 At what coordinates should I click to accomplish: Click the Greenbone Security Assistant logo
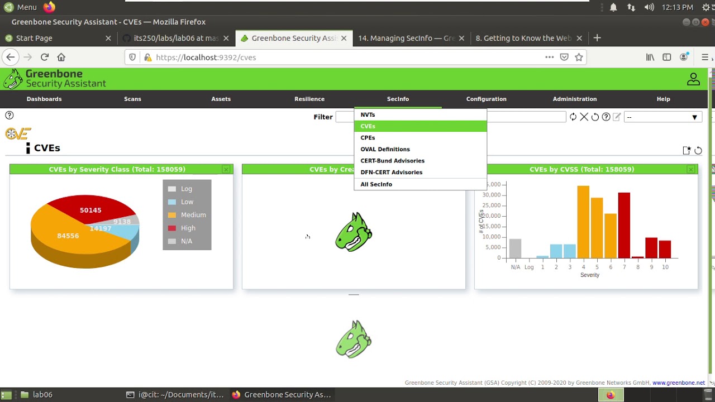click(x=55, y=79)
